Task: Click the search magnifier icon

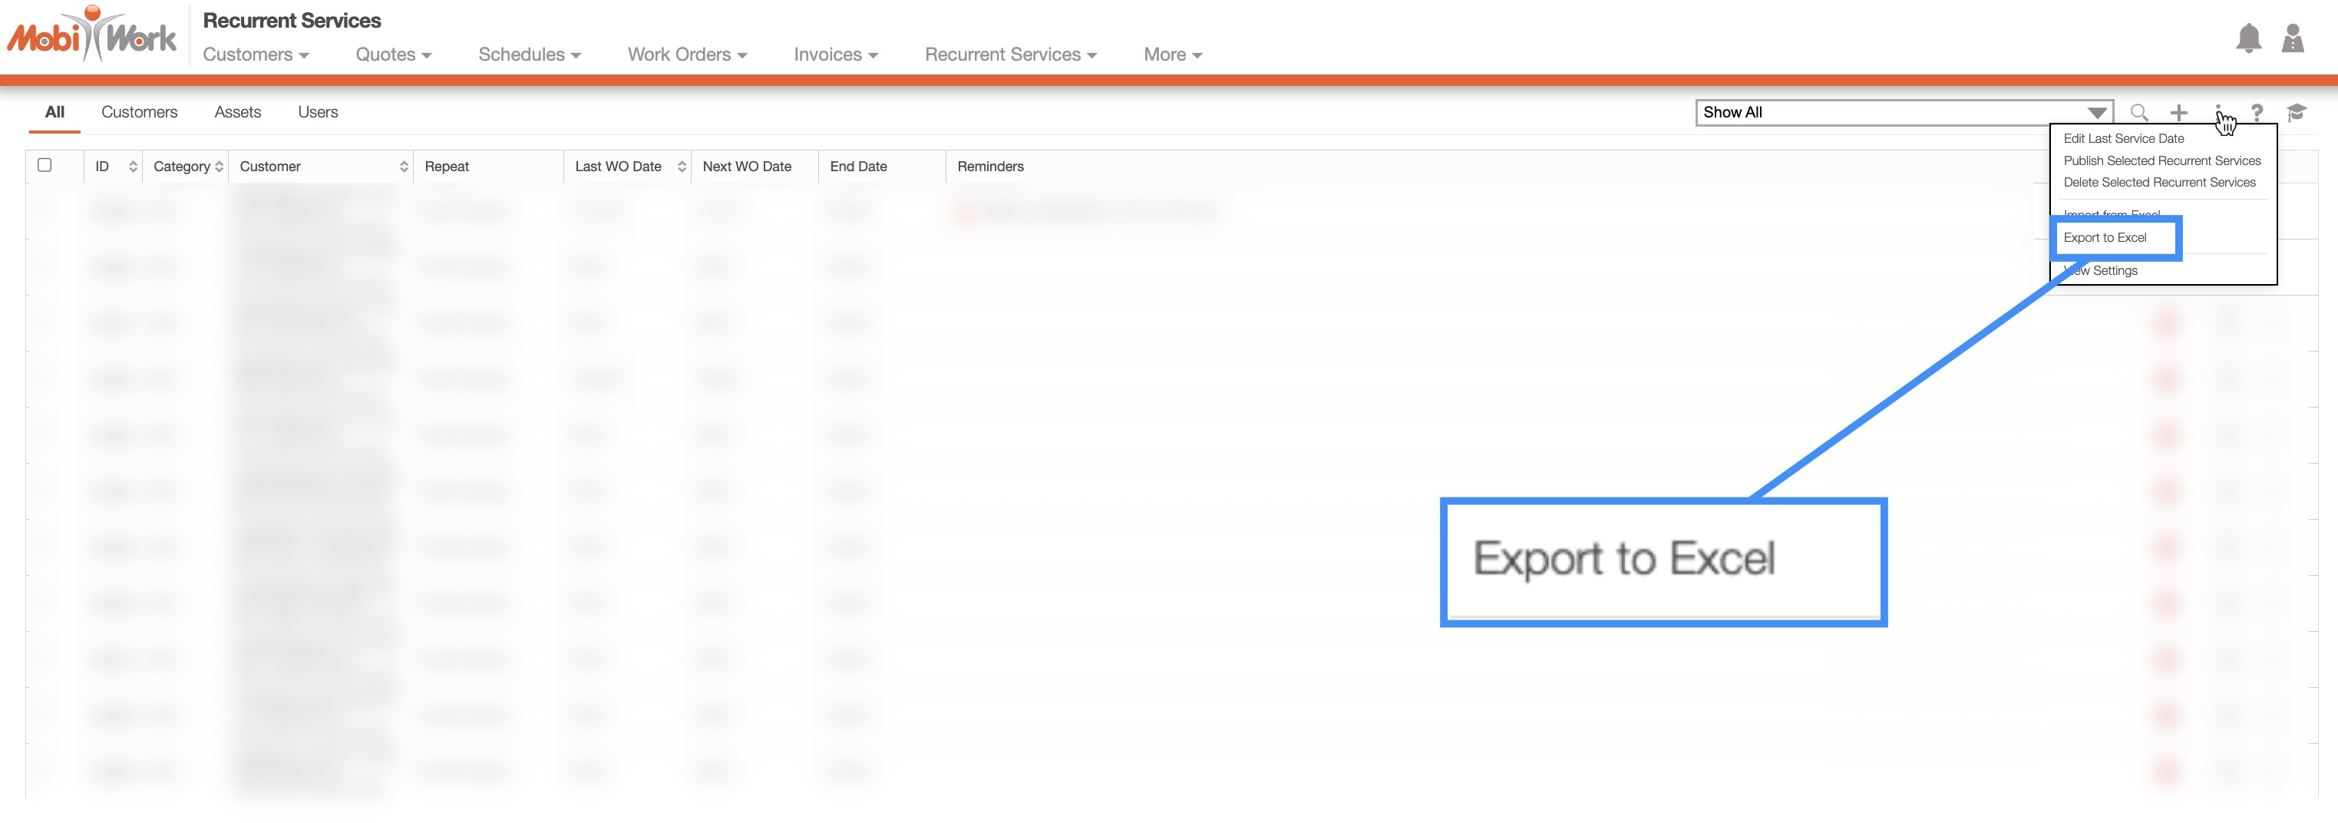Action: point(2138,113)
